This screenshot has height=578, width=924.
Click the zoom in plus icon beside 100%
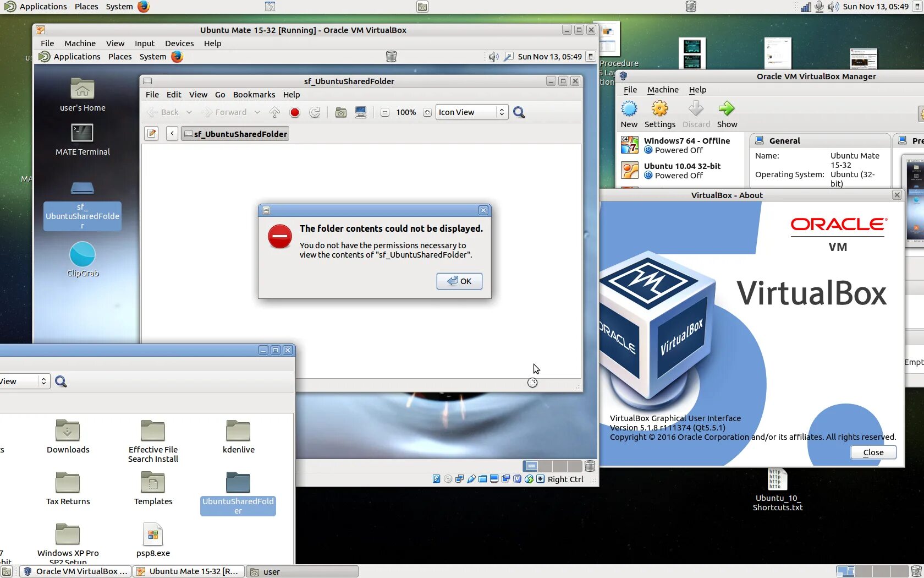(427, 112)
